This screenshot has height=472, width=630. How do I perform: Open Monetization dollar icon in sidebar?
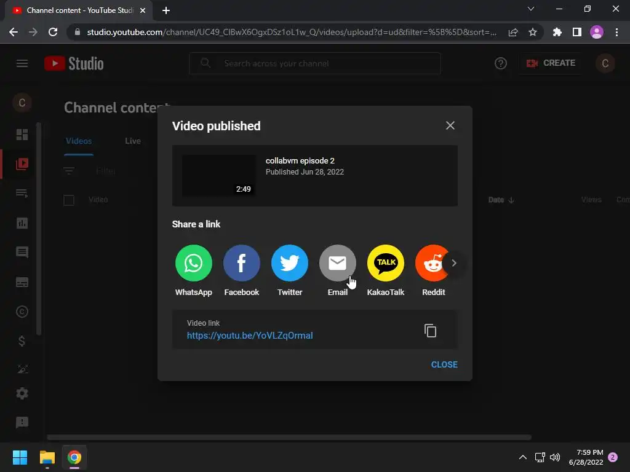[22, 341]
